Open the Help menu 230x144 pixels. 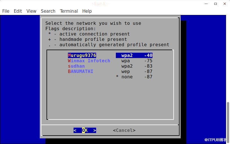(x=87, y=11)
